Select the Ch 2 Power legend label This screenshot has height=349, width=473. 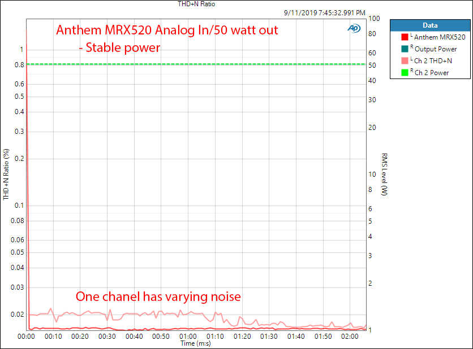point(431,73)
